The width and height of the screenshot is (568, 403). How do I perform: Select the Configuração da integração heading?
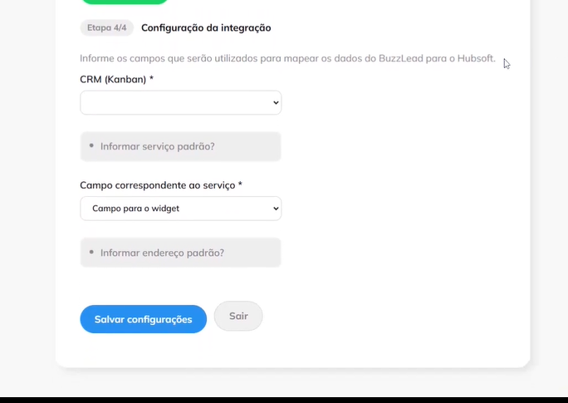pyautogui.click(x=206, y=28)
